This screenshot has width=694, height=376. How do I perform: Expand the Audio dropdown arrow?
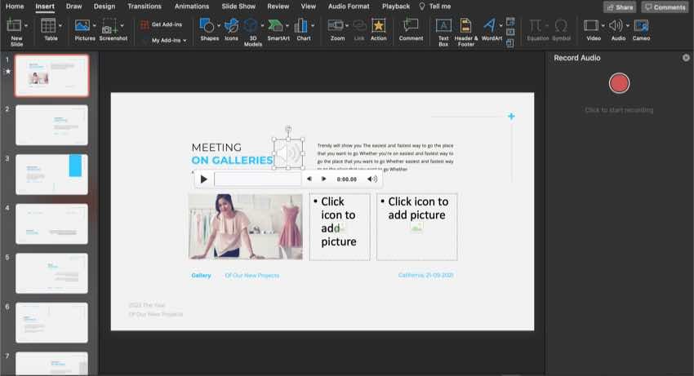[627, 26]
